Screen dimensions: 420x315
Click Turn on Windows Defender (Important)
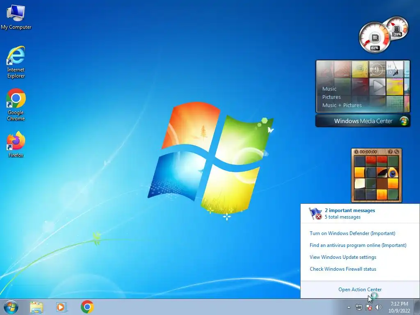(x=352, y=233)
